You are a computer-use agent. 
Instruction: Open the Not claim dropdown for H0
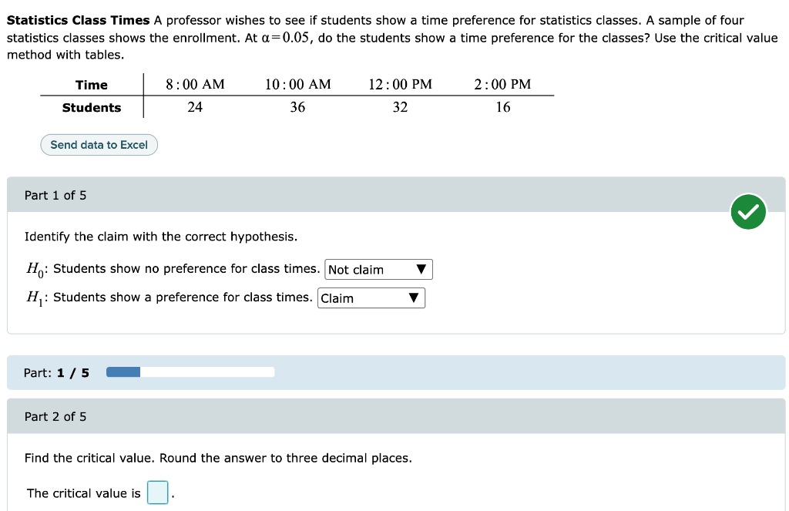pyautogui.click(x=378, y=269)
